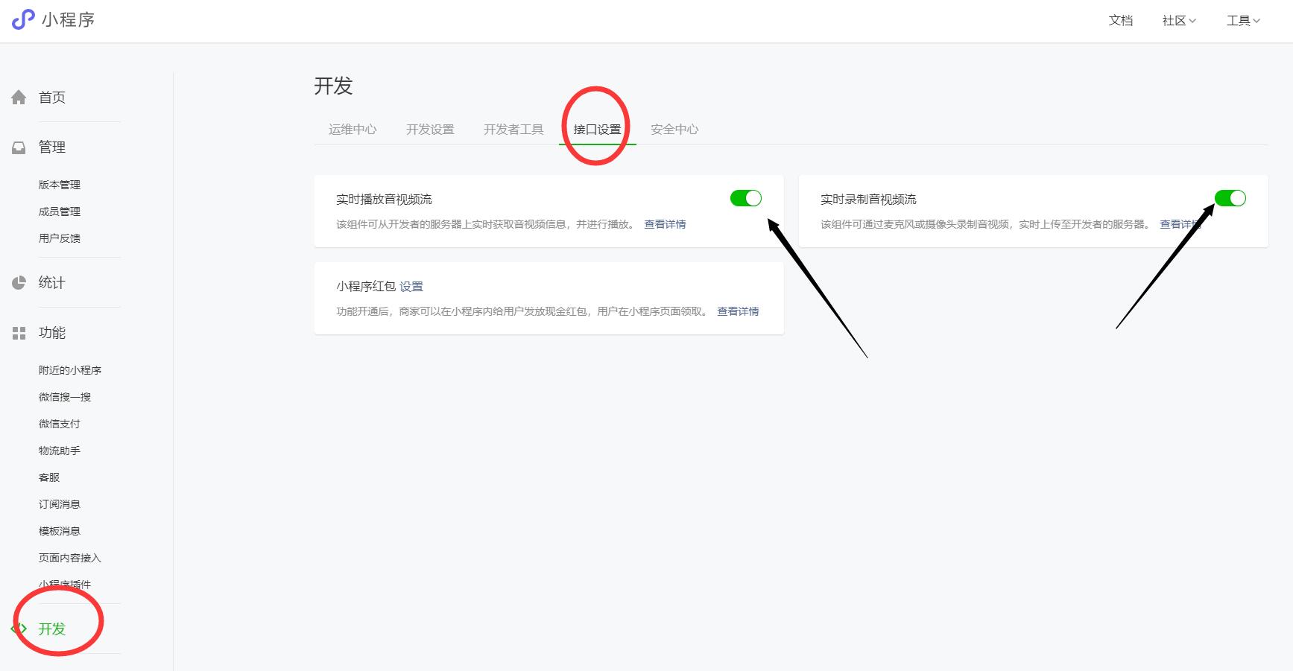
Task: Open 用户反馈 in the sidebar
Action: click(60, 238)
